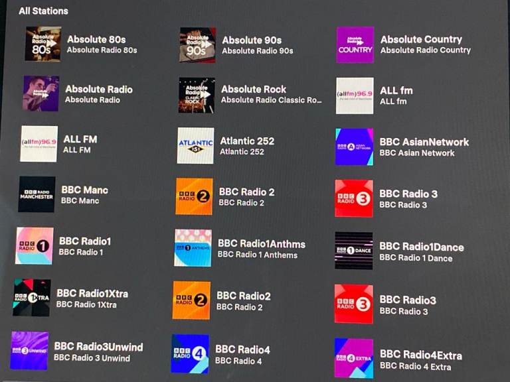This screenshot has height=382, width=510.
Task: Tap the logo of the plain Absolute Radio station
Action: [41, 94]
